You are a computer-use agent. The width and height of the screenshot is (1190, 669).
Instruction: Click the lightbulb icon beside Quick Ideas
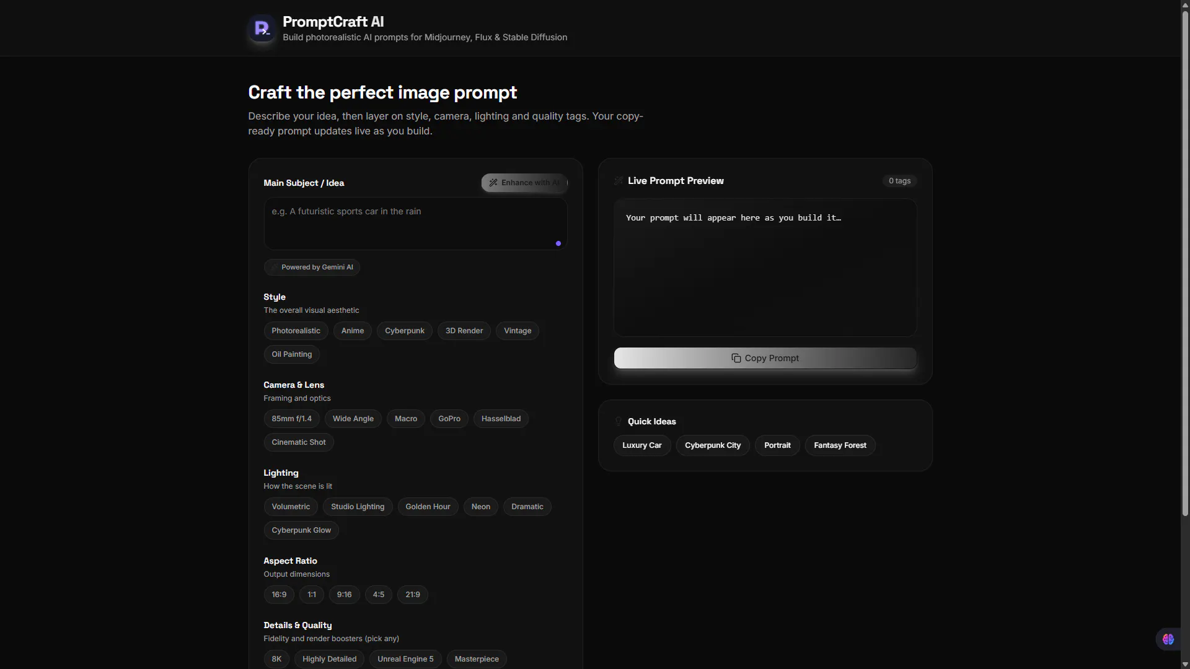[618, 421]
